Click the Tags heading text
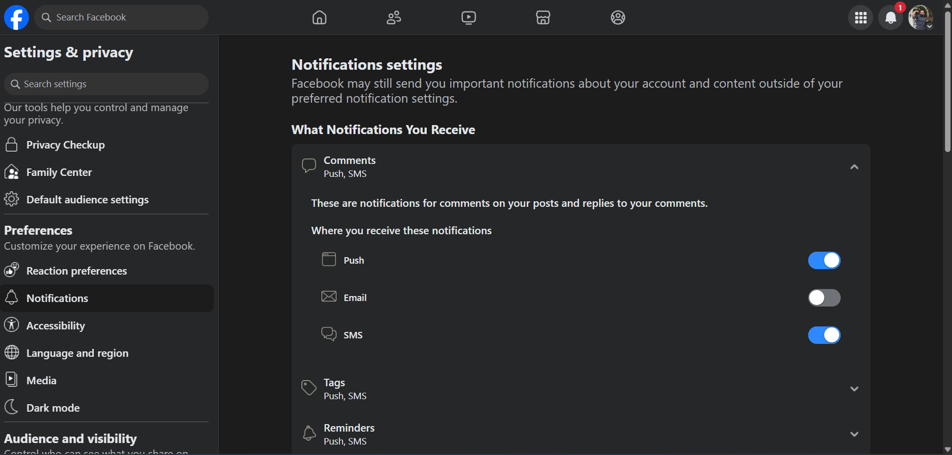The width and height of the screenshot is (952, 455). pos(334,383)
